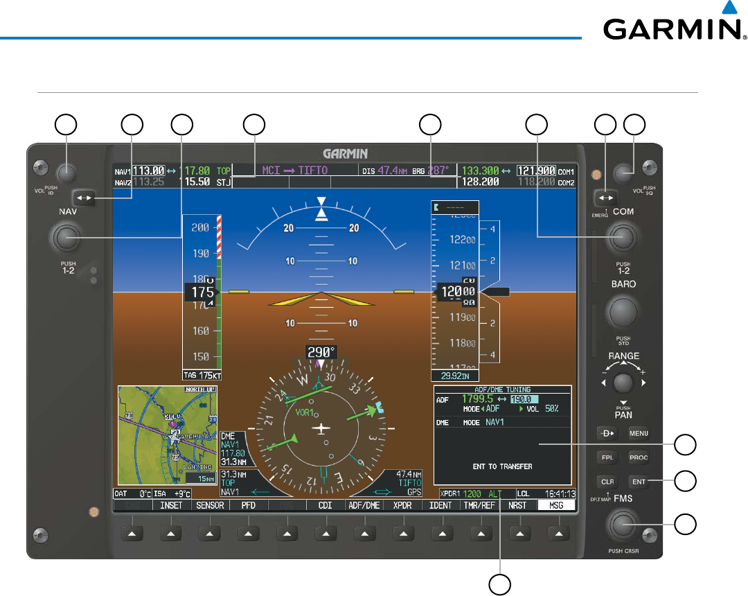Viewport: 748px width, 596px height.
Task: Push the arrow softkey below PFD
Action: point(248,534)
